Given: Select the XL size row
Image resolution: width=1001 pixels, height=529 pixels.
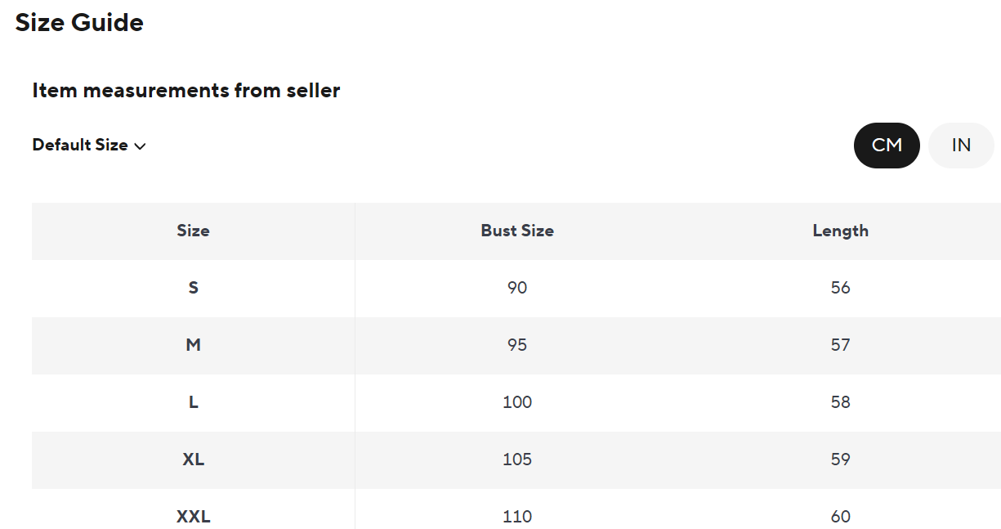Looking at the screenshot, I should coord(193,460).
